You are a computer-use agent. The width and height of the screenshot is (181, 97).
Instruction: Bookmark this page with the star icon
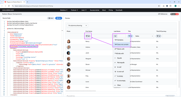tap(159, 6)
